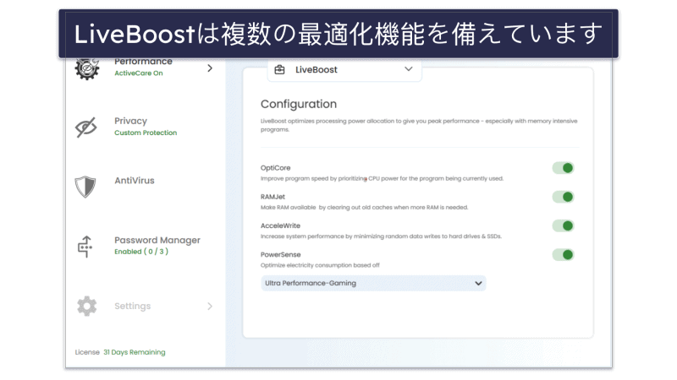This screenshot has width=677, height=380.
Task: Click the AntiVirus shield icon
Action: 85,187
